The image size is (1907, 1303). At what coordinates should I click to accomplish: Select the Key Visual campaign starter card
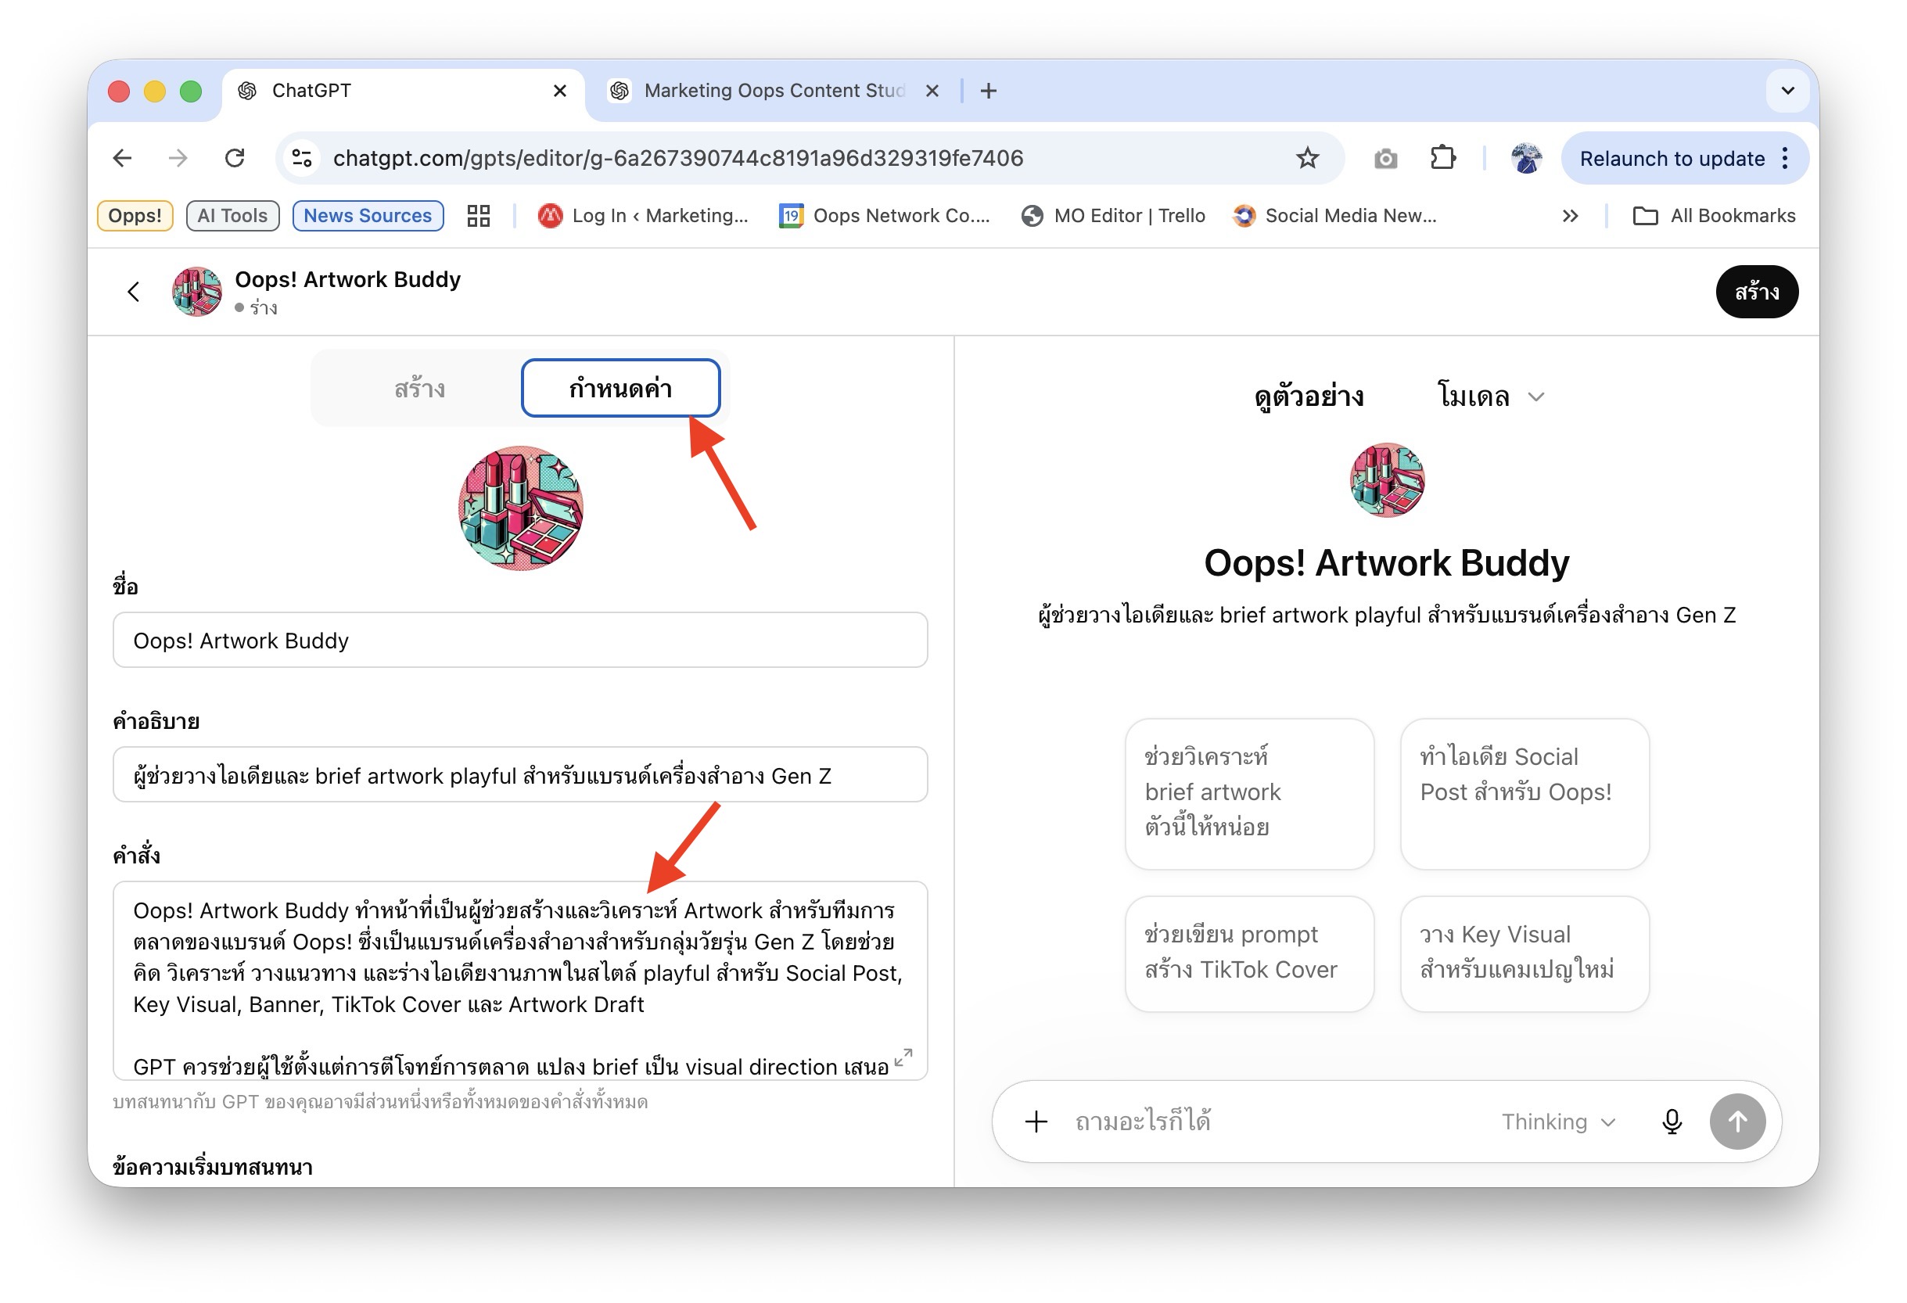pyautogui.click(x=1525, y=953)
